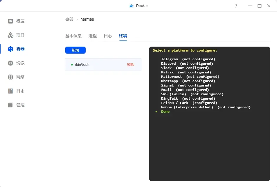Select the 终端 terminal tab

pos(123,36)
